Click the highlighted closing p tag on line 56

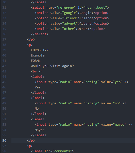coord(31,141)
